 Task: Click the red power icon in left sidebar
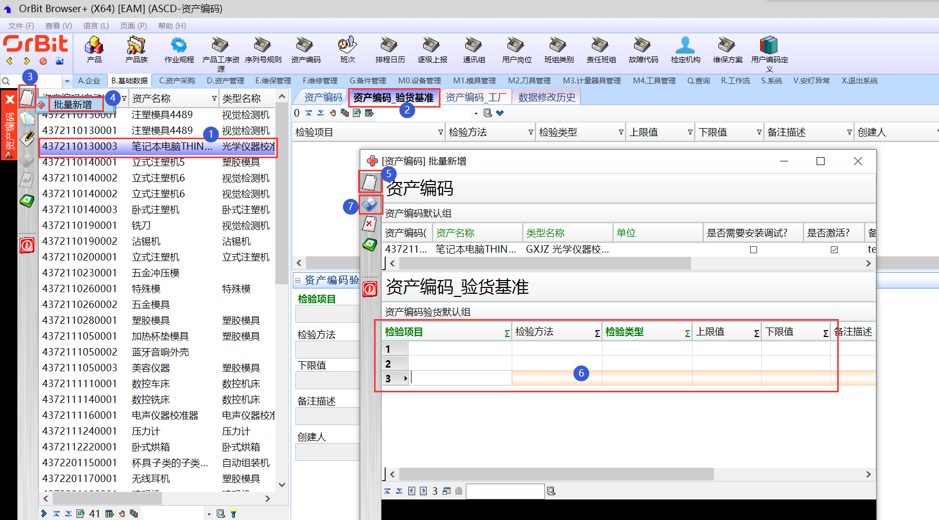click(27, 245)
